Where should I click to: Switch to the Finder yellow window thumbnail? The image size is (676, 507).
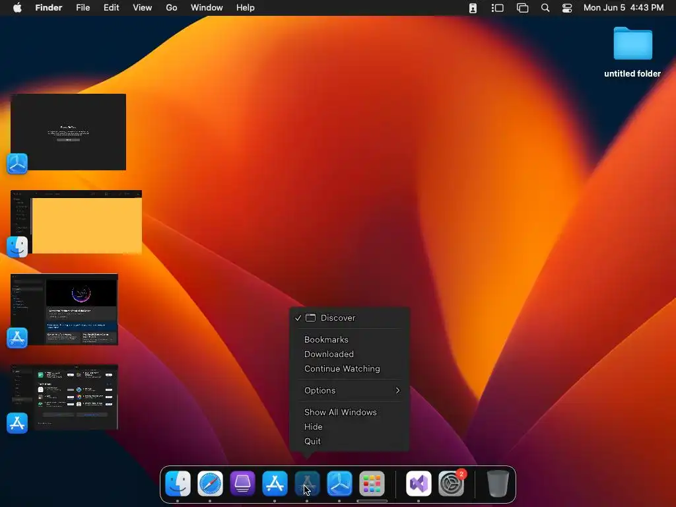[77, 222]
